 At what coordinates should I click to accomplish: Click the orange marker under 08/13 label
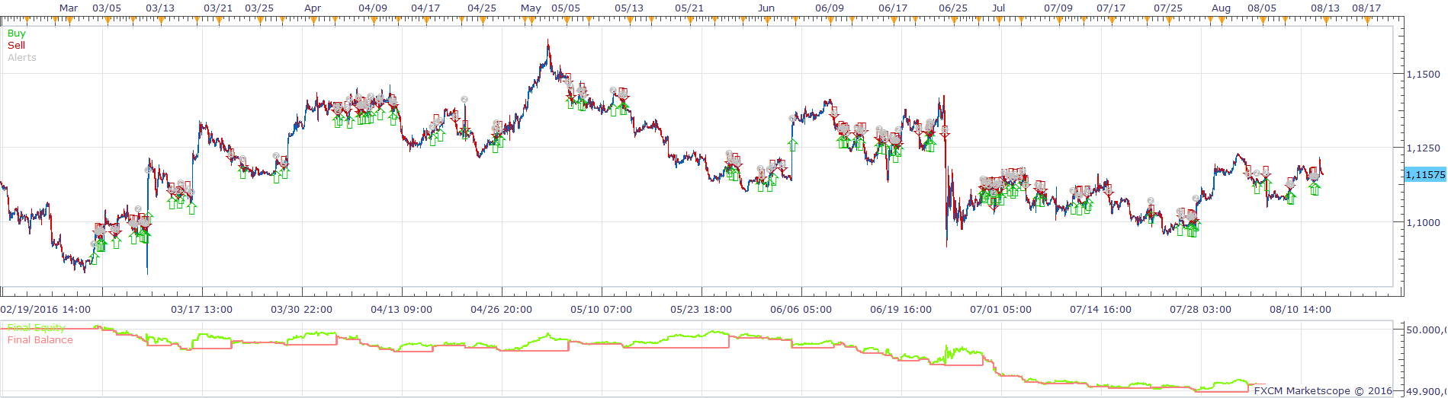pyautogui.click(x=1325, y=21)
